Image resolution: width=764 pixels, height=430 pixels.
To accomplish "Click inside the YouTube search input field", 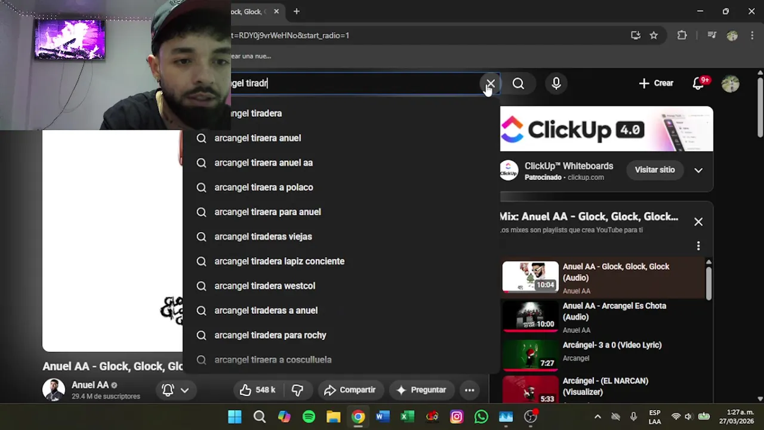I will (355, 84).
